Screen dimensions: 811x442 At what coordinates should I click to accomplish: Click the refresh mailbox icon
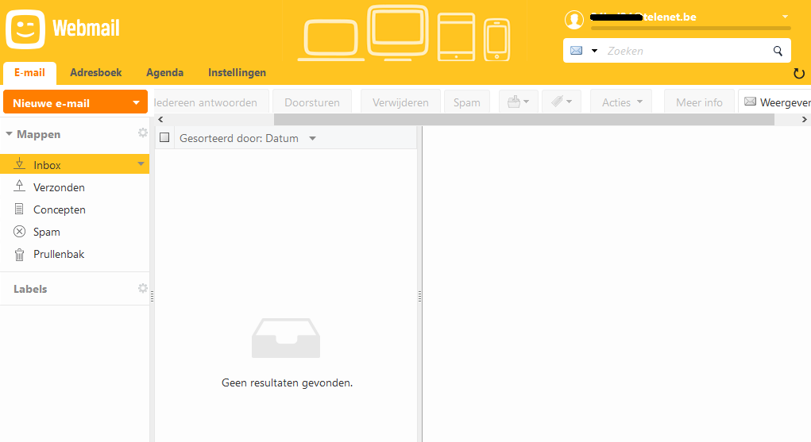pos(798,74)
